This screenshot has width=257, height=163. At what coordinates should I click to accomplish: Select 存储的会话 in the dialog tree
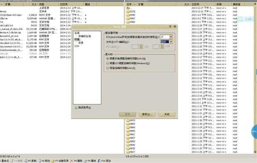coord(85,36)
